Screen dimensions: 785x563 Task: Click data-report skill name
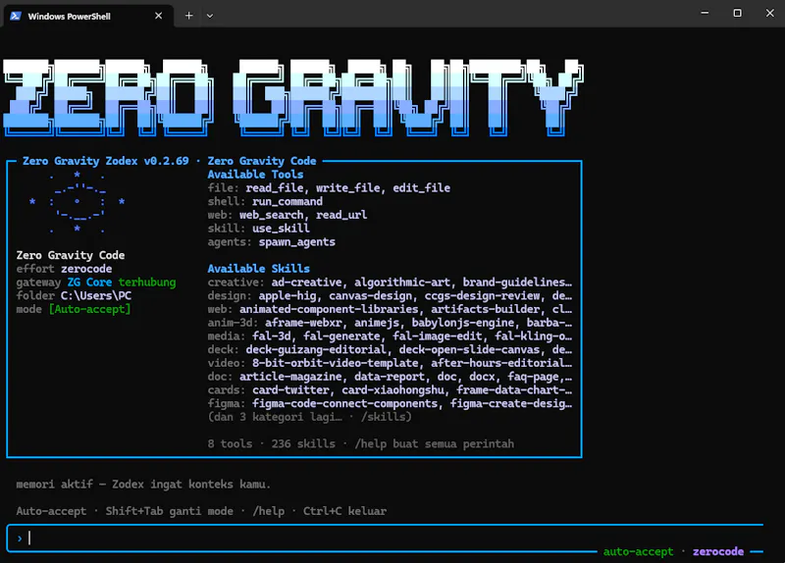[x=390, y=377]
